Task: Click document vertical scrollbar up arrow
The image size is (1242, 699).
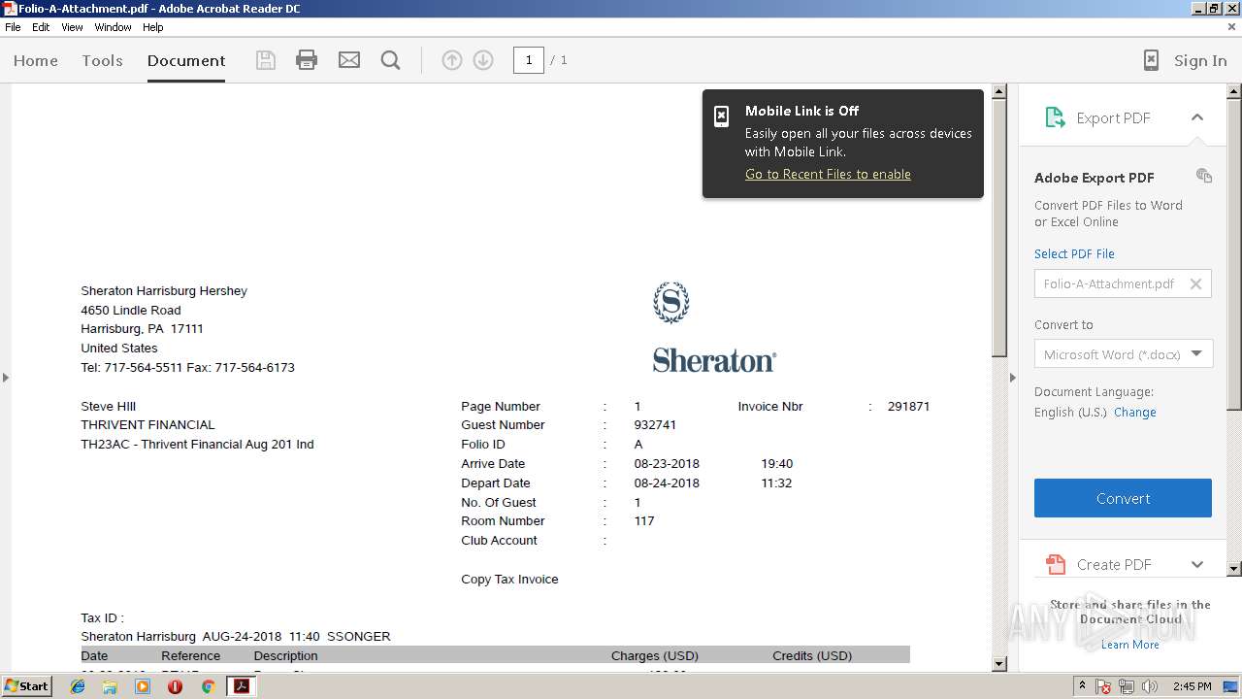Action: tap(999, 92)
